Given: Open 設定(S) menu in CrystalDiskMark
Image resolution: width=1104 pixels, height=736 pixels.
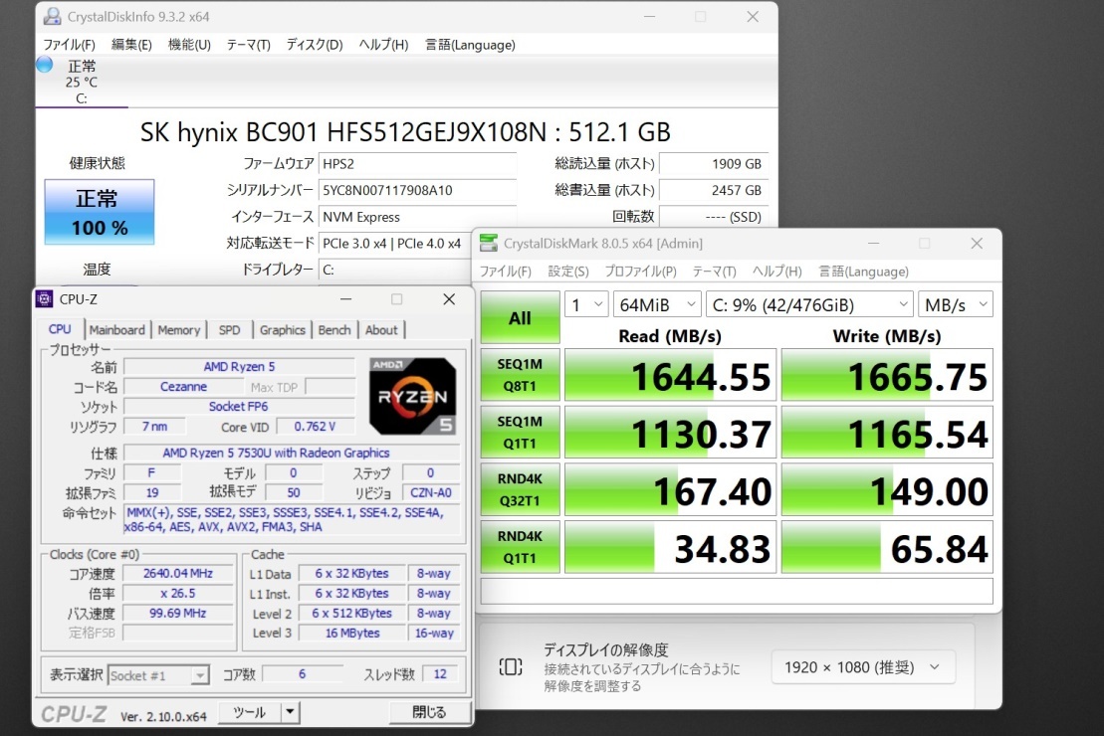Looking at the screenshot, I should (x=568, y=271).
